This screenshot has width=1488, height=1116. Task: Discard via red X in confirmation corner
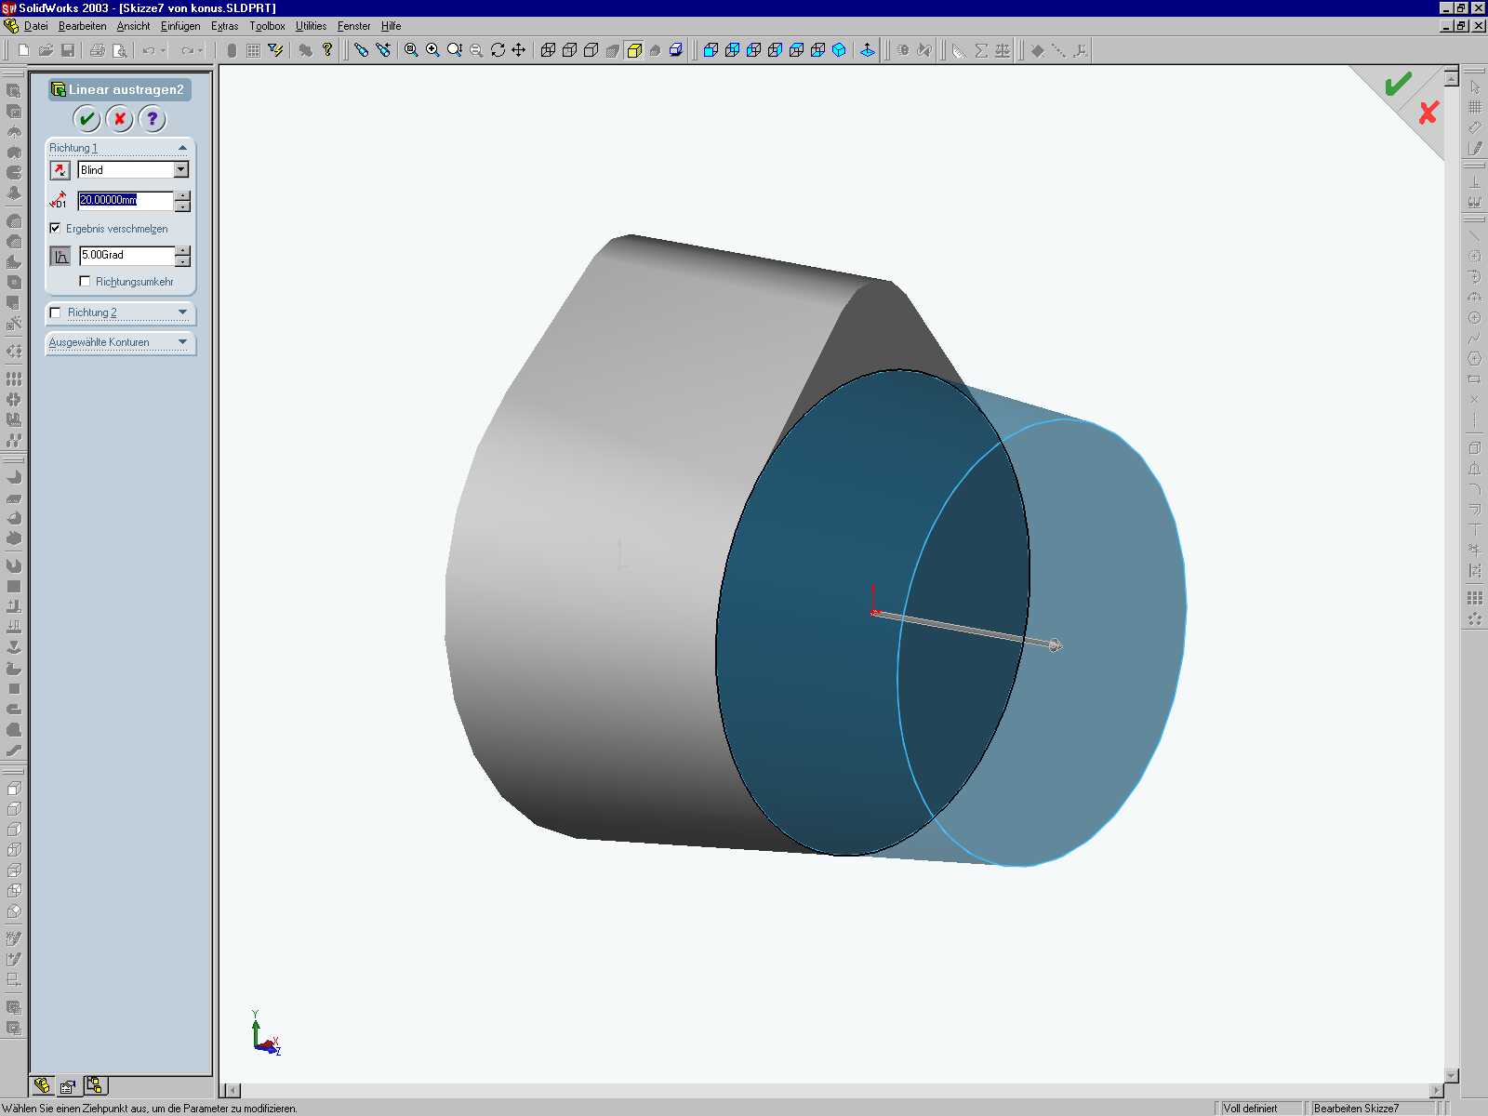tap(1428, 113)
